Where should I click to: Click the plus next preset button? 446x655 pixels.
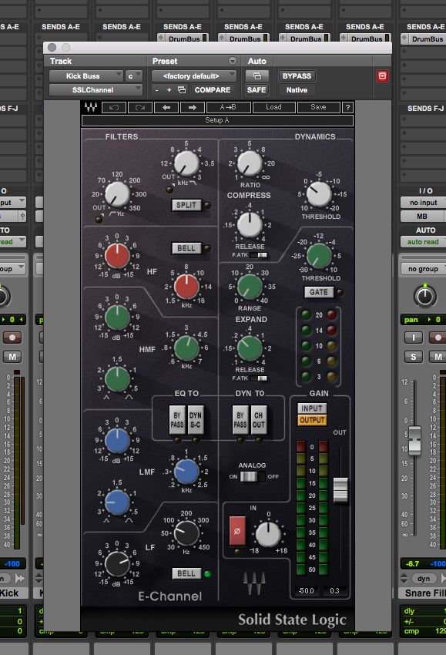pos(169,90)
